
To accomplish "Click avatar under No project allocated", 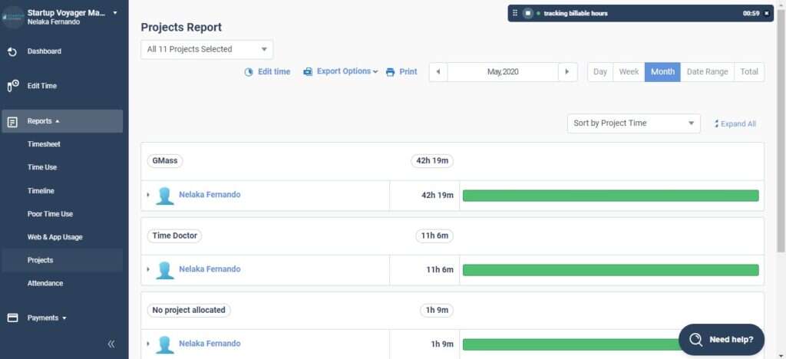I will tap(164, 345).
